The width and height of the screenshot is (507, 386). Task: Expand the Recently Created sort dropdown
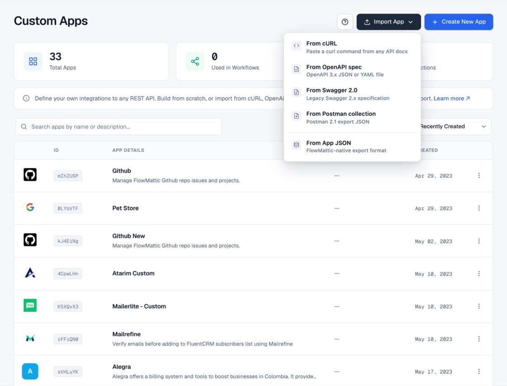[453, 127]
